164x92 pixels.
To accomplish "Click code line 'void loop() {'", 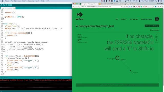I will pyautogui.click(x=10, y=24).
